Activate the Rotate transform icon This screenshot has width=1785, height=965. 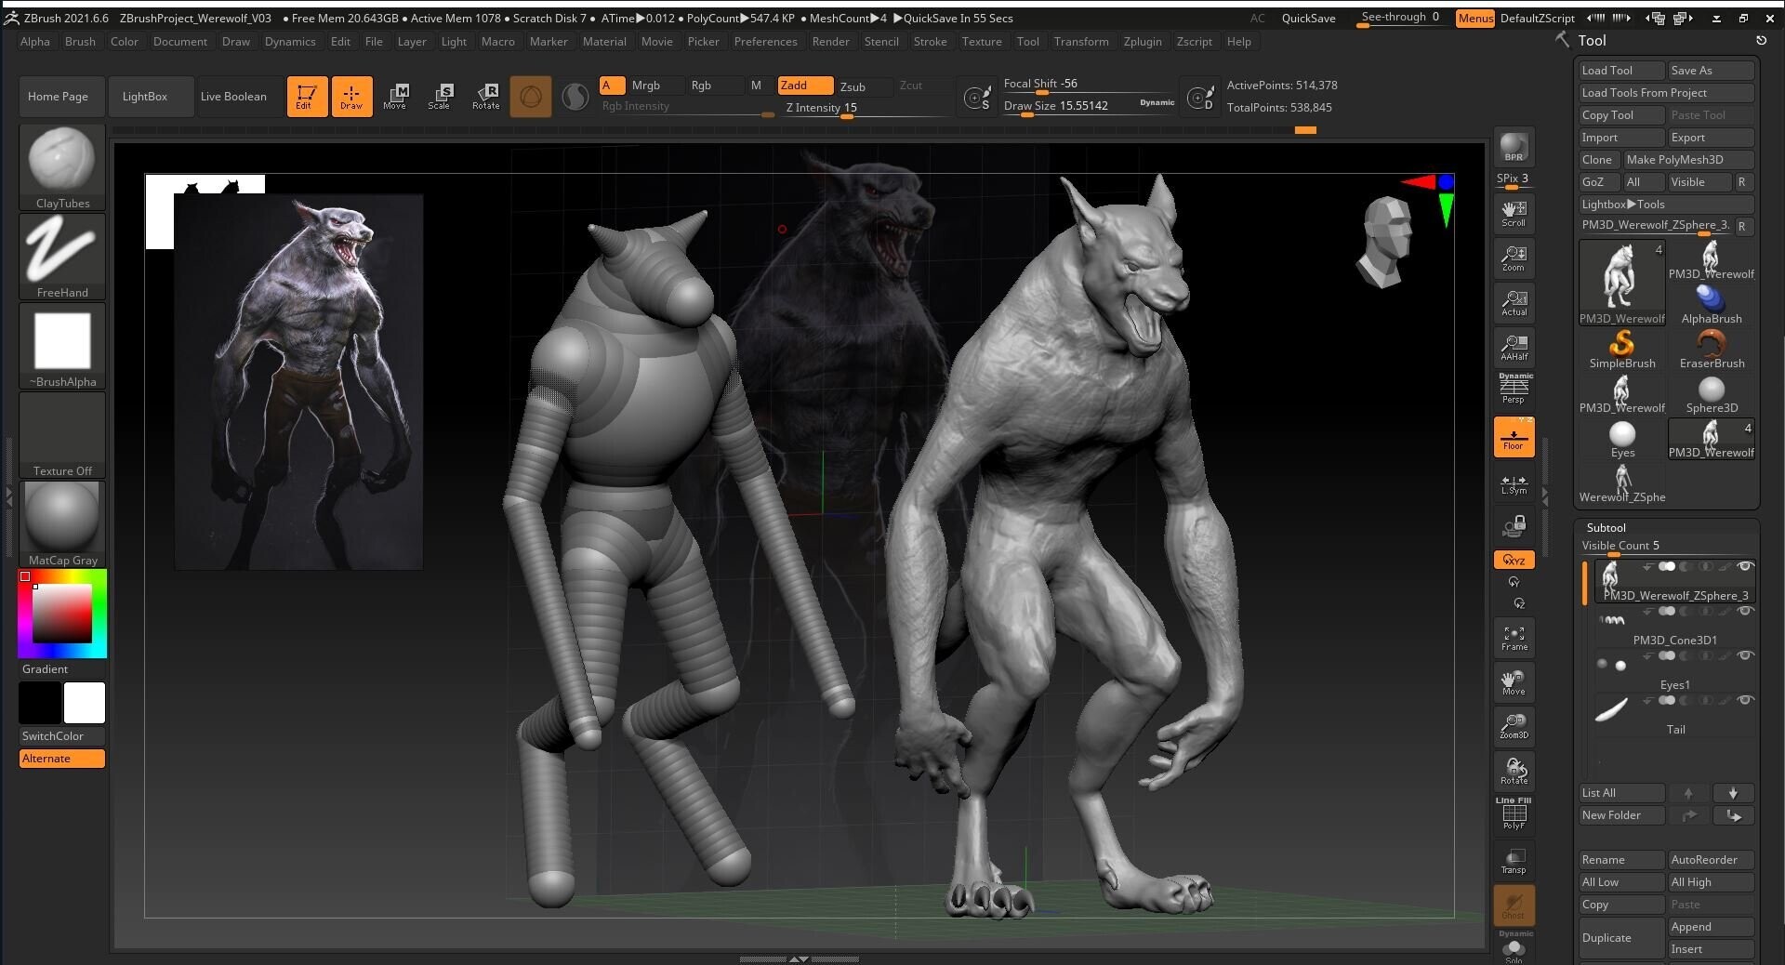tap(486, 97)
